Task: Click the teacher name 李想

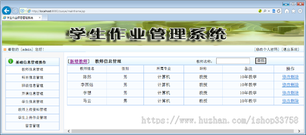Action: [87, 93]
